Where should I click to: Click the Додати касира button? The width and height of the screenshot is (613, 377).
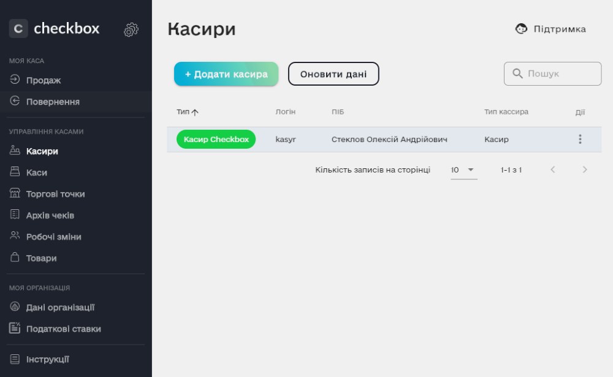[x=226, y=74]
